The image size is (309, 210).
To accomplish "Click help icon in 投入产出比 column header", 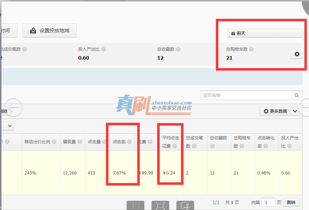I will (289, 146).
